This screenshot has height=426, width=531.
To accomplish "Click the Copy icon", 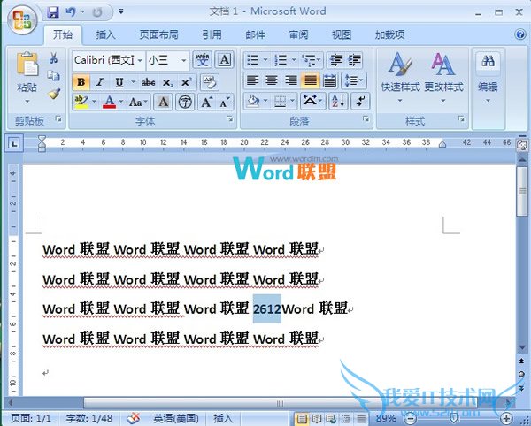I will click(x=53, y=75).
